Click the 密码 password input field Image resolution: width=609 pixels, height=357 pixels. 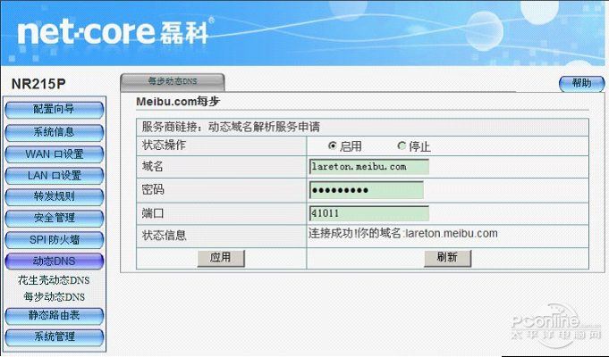pos(366,190)
